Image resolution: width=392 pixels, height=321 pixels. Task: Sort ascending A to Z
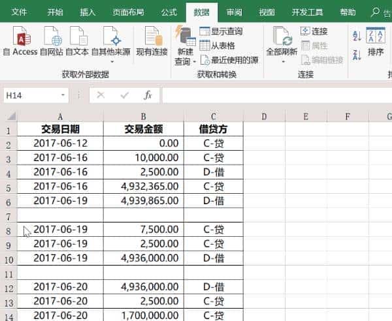point(357,36)
